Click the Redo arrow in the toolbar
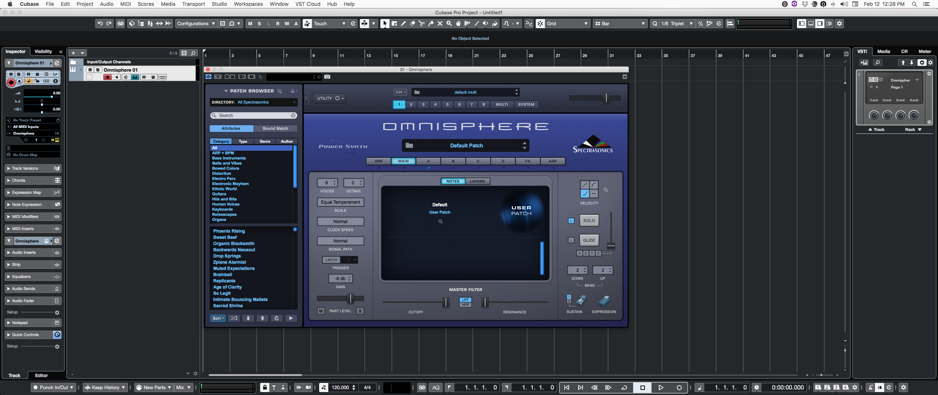Viewport: 938px width, 395px height. click(109, 23)
